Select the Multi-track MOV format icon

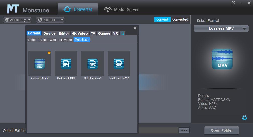(x=119, y=64)
